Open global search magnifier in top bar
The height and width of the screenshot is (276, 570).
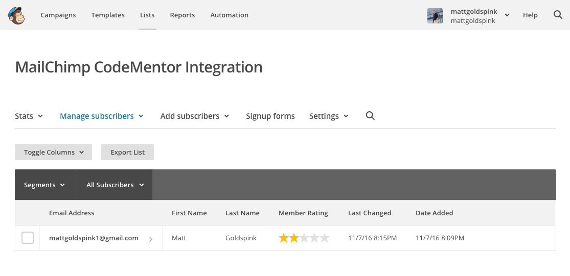(558, 15)
